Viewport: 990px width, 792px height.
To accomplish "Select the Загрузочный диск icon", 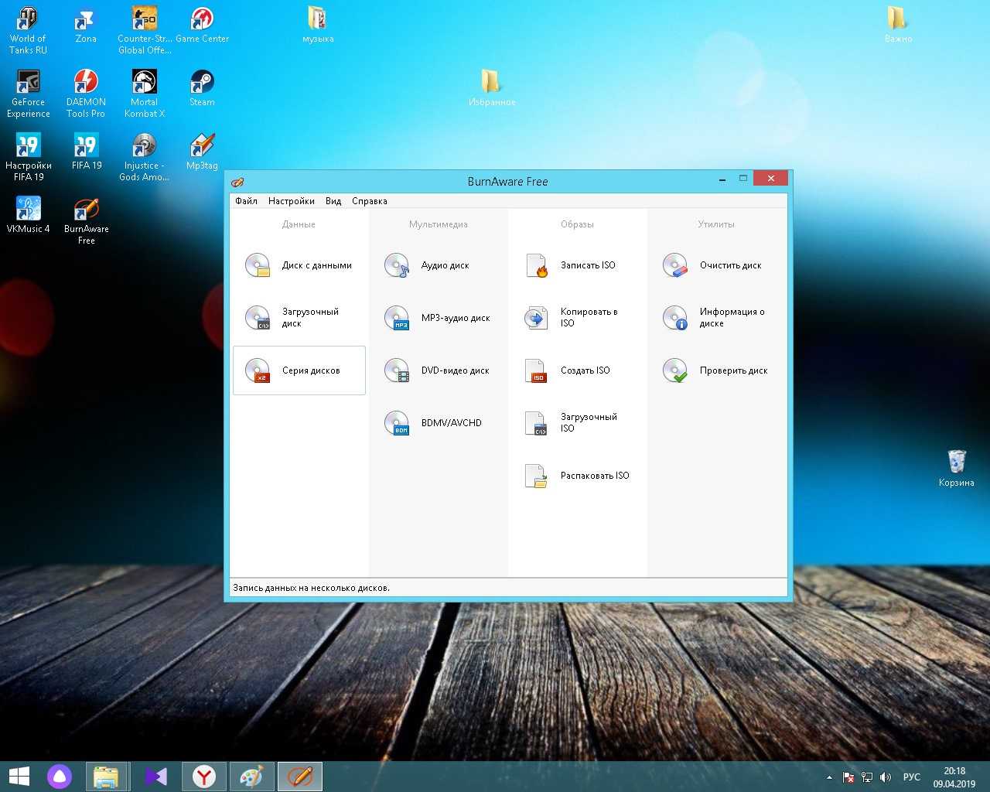I will point(258,318).
